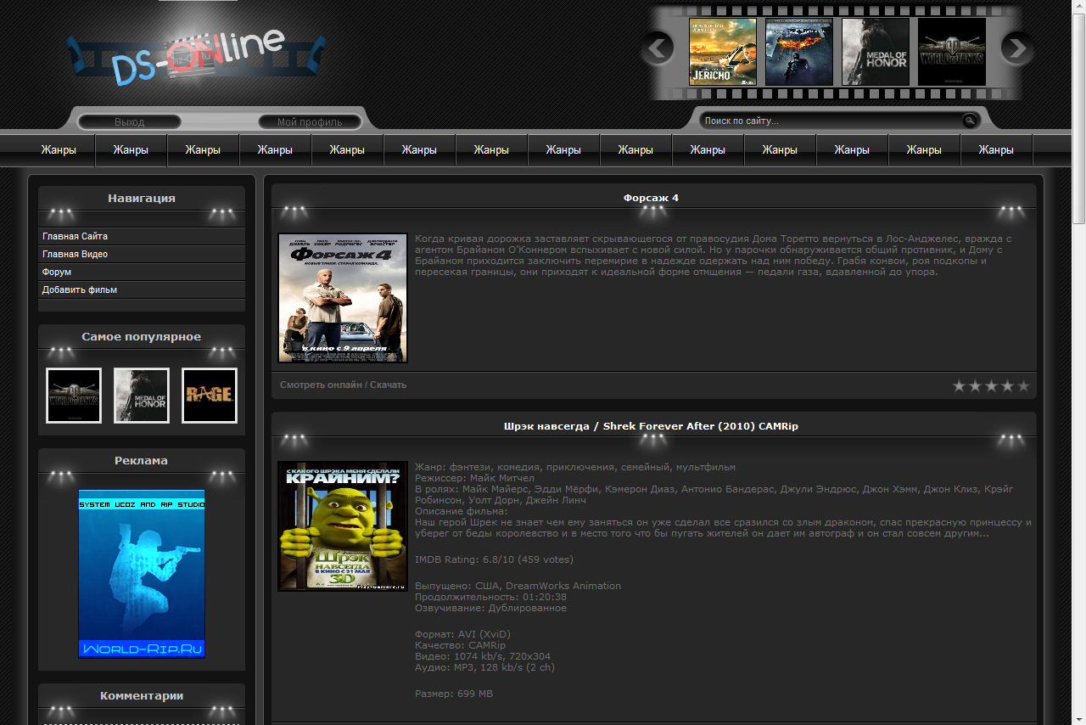
Task: Click the Навигация block heading
Action: [142, 198]
